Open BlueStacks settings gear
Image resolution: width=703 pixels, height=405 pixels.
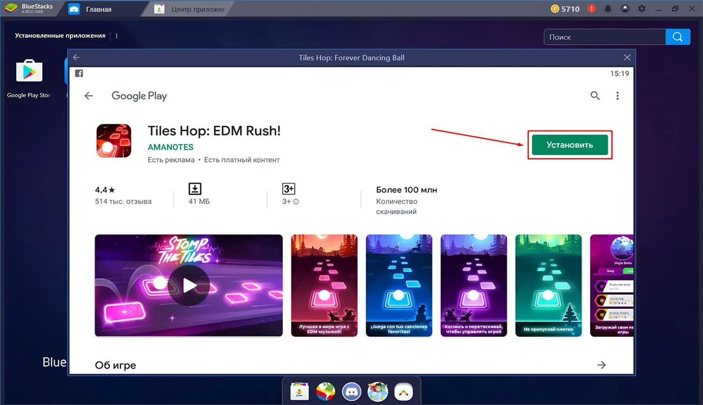[642, 9]
